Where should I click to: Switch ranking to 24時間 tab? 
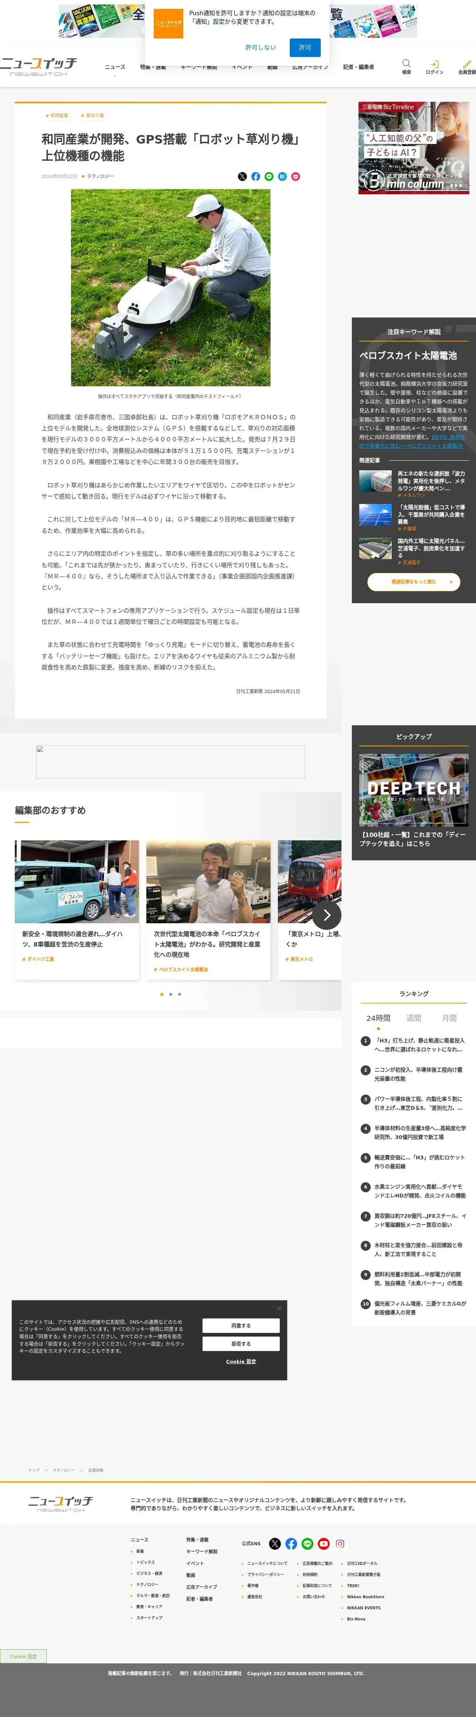click(378, 1018)
